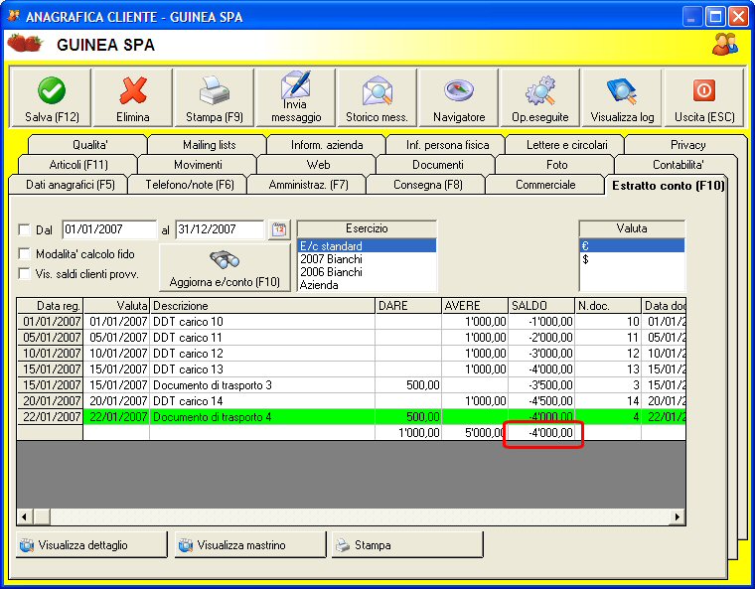Open the Dati anagrafici (F5) tab
Image resolution: width=755 pixels, height=589 pixels.
[71, 185]
